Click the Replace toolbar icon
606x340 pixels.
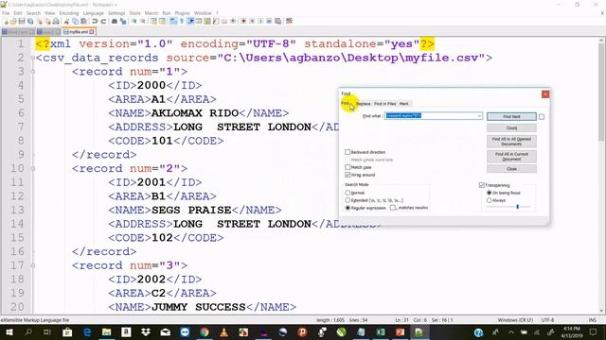point(123,21)
